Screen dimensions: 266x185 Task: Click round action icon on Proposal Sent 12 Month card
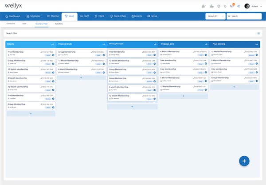pyautogui.click(x=206, y=90)
